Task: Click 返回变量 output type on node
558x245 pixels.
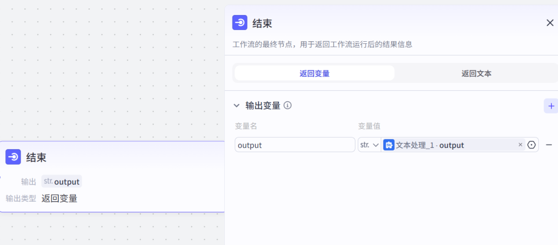Action: (x=59, y=199)
